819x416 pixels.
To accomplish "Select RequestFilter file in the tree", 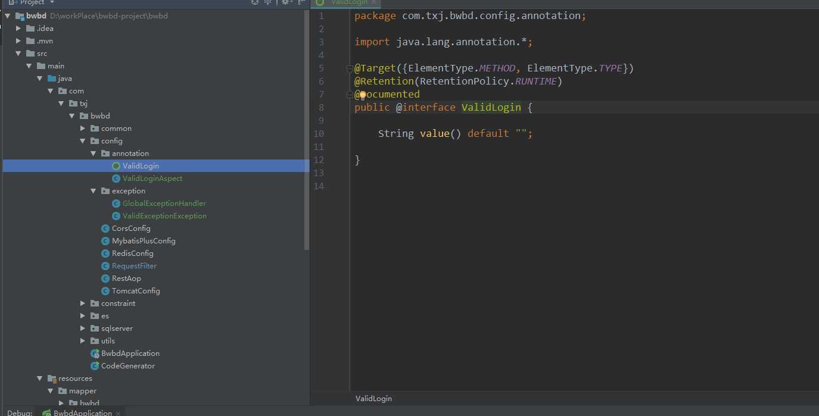I will (x=134, y=266).
